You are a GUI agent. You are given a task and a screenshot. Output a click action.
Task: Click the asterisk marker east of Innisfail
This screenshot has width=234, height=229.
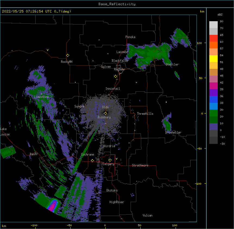(x=136, y=83)
